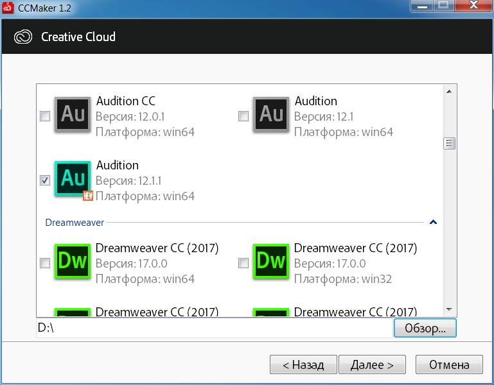Click the Creative Cloud logo in header
Image resolution: width=494 pixels, height=385 pixels.
click(x=23, y=37)
